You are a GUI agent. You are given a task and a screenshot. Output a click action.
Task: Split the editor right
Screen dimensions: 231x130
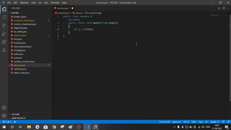(x=224, y=8)
